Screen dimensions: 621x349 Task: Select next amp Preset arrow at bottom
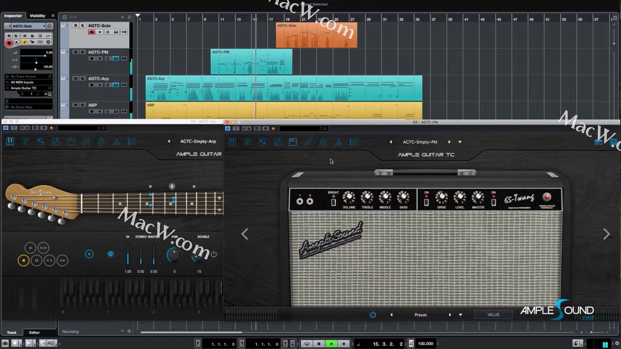(x=450, y=315)
